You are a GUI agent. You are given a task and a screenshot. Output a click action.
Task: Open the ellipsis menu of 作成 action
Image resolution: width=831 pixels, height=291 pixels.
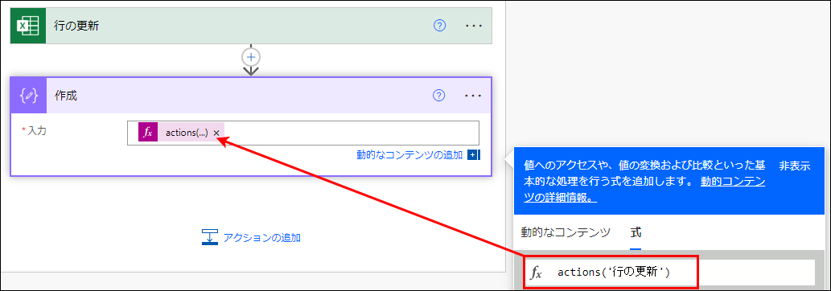(x=473, y=96)
